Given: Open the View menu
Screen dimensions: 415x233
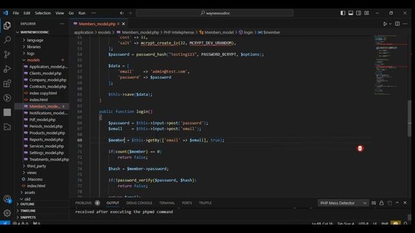Looking at the screenshot, I should click(x=60, y=13).
